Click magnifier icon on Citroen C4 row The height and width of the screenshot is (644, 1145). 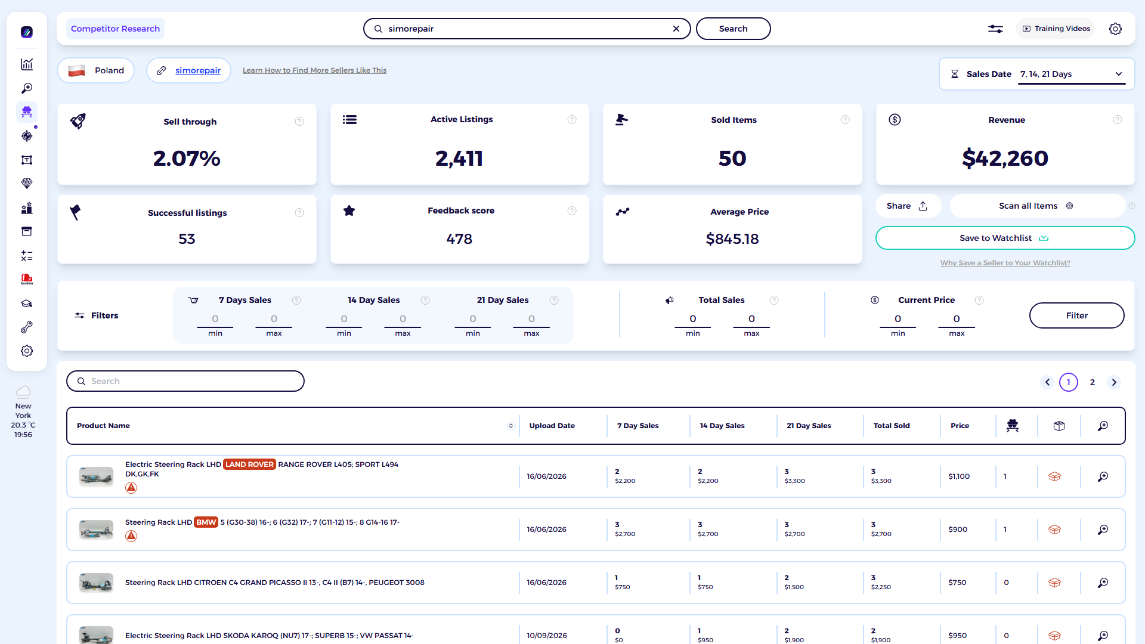pos(1103,583)
